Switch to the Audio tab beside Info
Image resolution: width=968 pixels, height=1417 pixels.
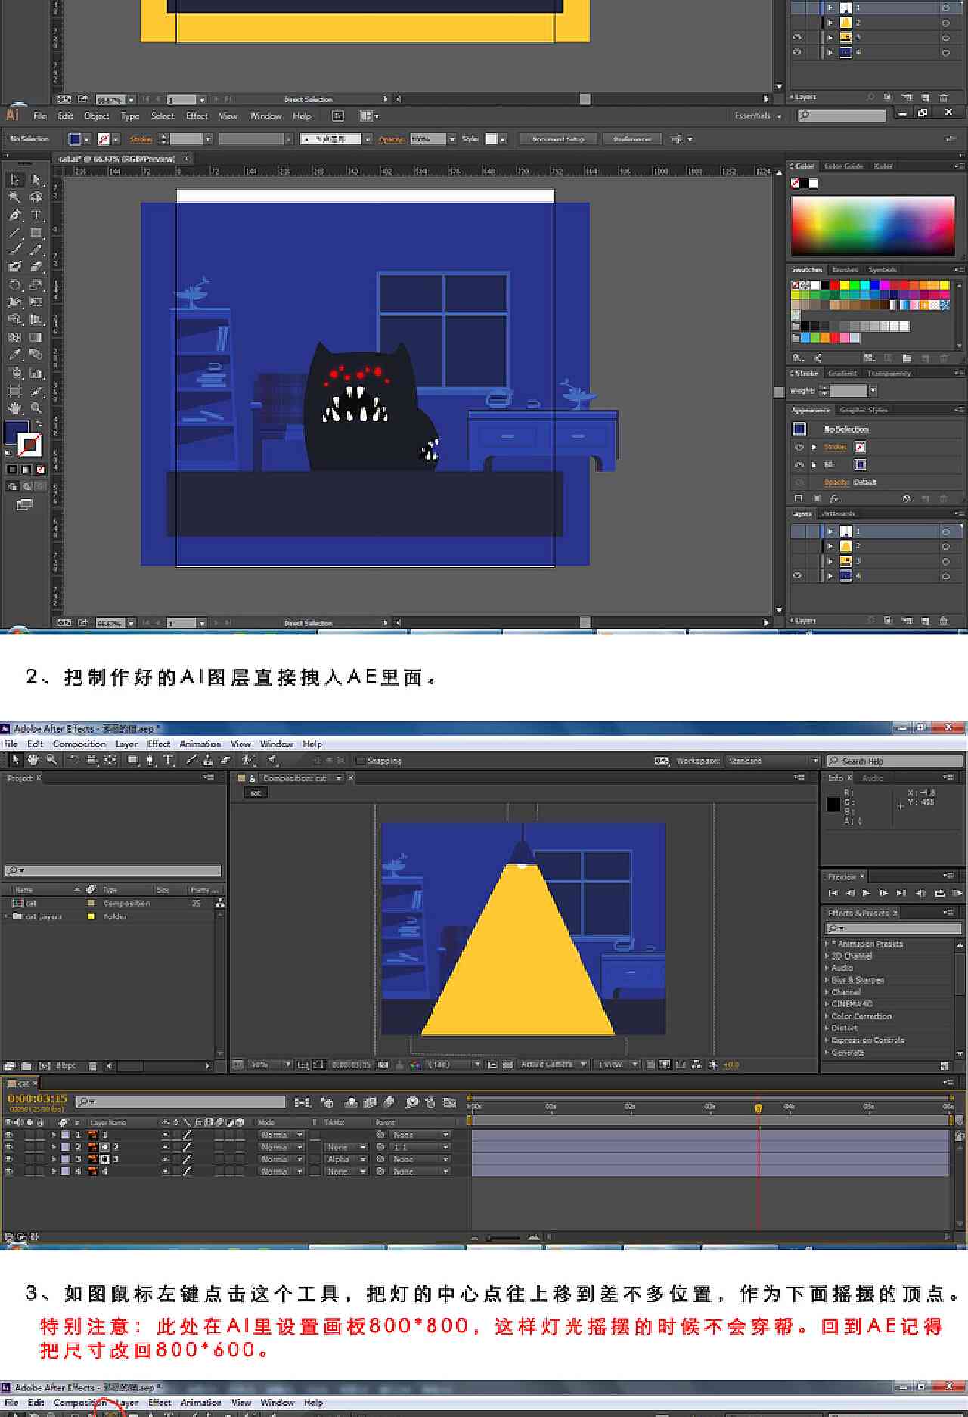point(872,778)
